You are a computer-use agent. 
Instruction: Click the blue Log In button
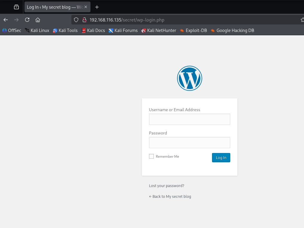pyautogui.click(x=221, y=157)
